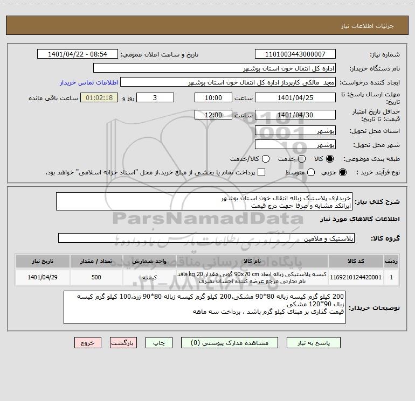Image resolution: width=415 pixels, height=401 pixels.
Task: Click the تعداد / مقدار column header
Action: pyautogui.click(x=96, y=261)
